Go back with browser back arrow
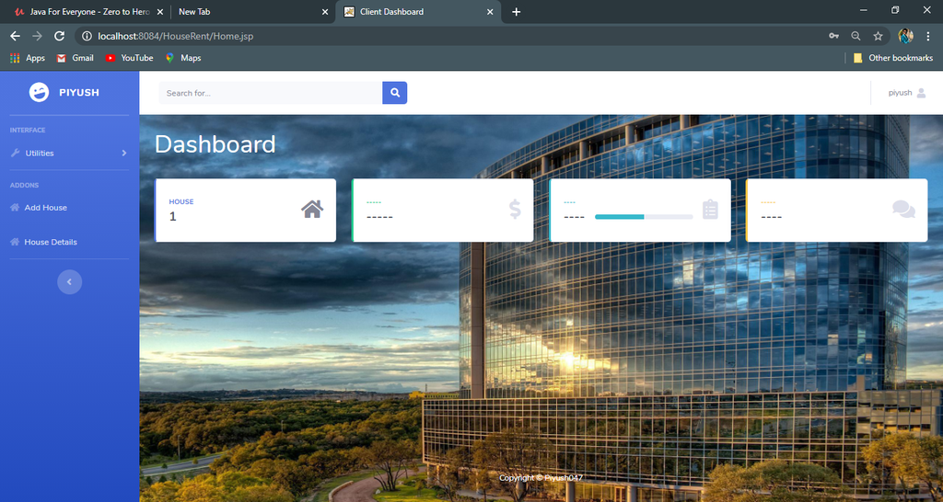Viewport: 943px width, 502px height. tap(15, 36)
